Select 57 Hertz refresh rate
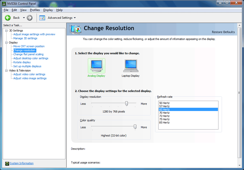This screenshot has width=244, height=170. [x=188, y=106]
